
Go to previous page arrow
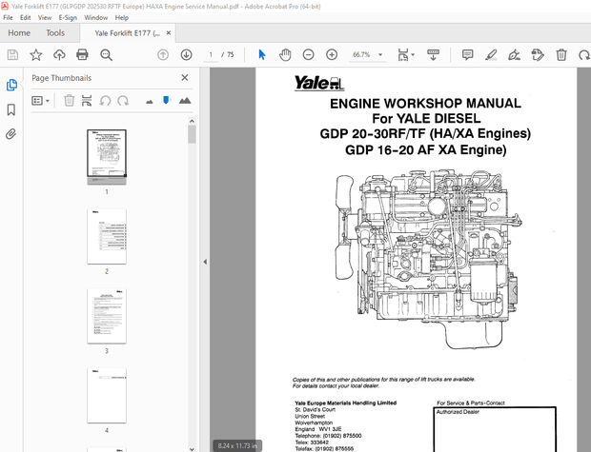pyautogui.click(x=163, y=55)
